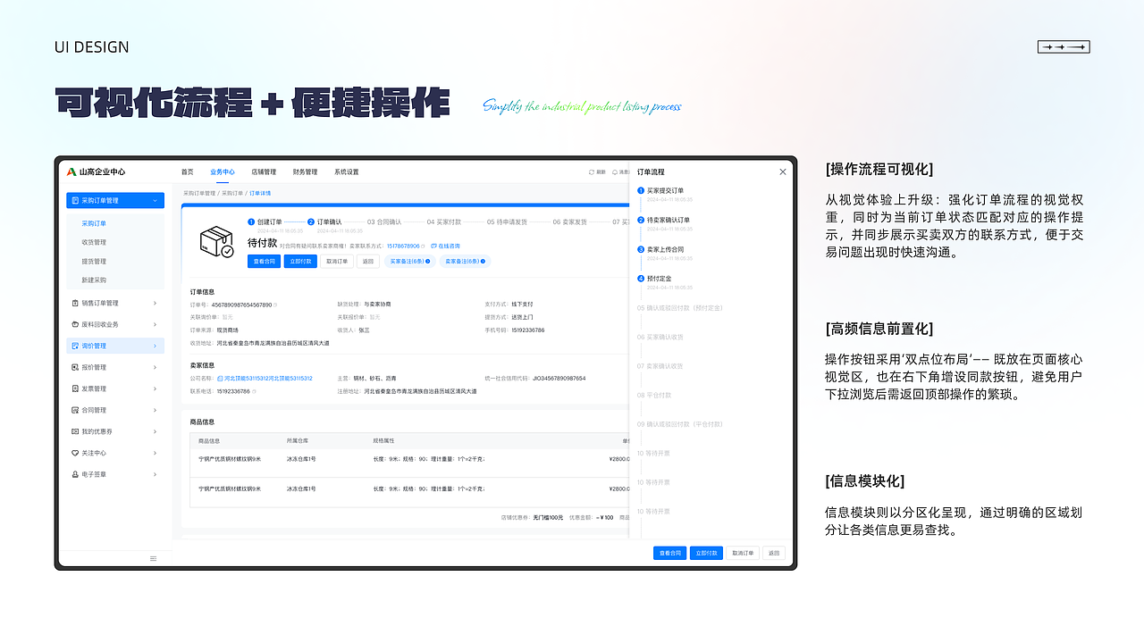Click the 废料回收业务 sidebar icon
The height and width of the screenshot is (643, 1144).
click(x=75, y=324)
